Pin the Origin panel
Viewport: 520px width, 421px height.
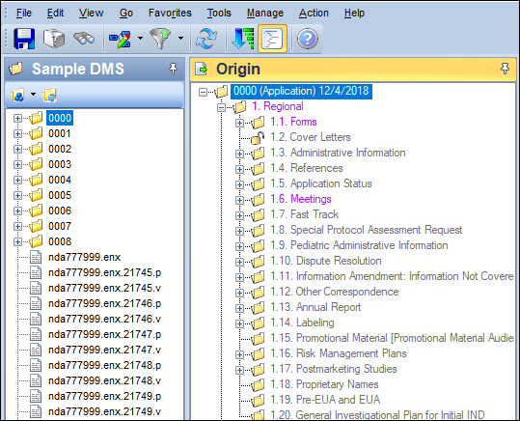pos(505,69)
